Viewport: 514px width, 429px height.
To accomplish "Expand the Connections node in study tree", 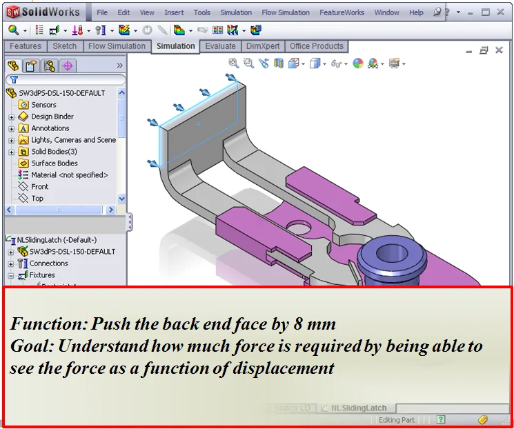I will point(11,263).
